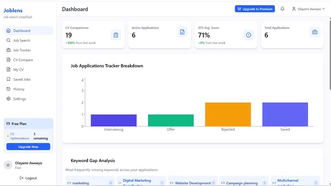Click the Total Applications briefcase icon

[315, 32]
